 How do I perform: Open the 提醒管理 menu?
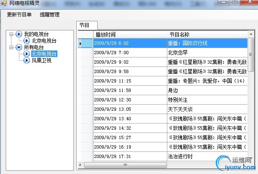tap(50, 15)
